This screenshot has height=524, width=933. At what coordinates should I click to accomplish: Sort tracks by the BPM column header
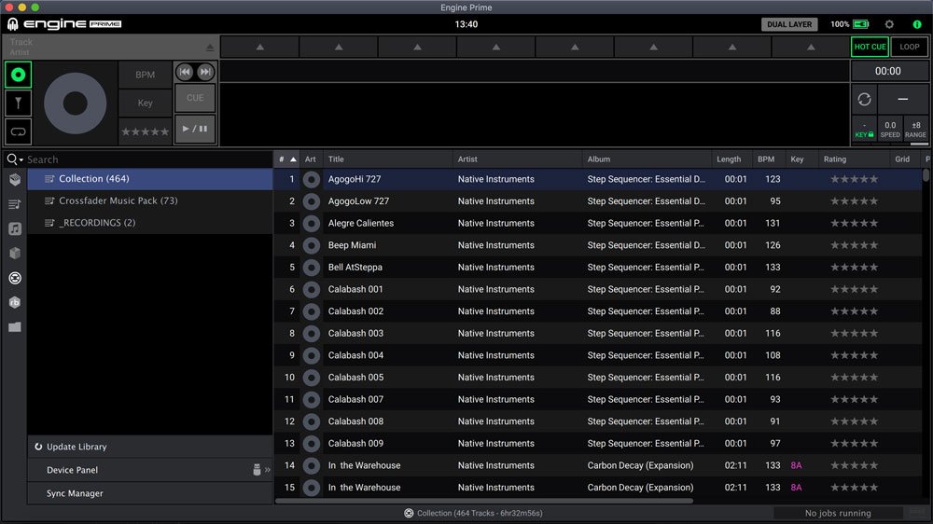766,159
